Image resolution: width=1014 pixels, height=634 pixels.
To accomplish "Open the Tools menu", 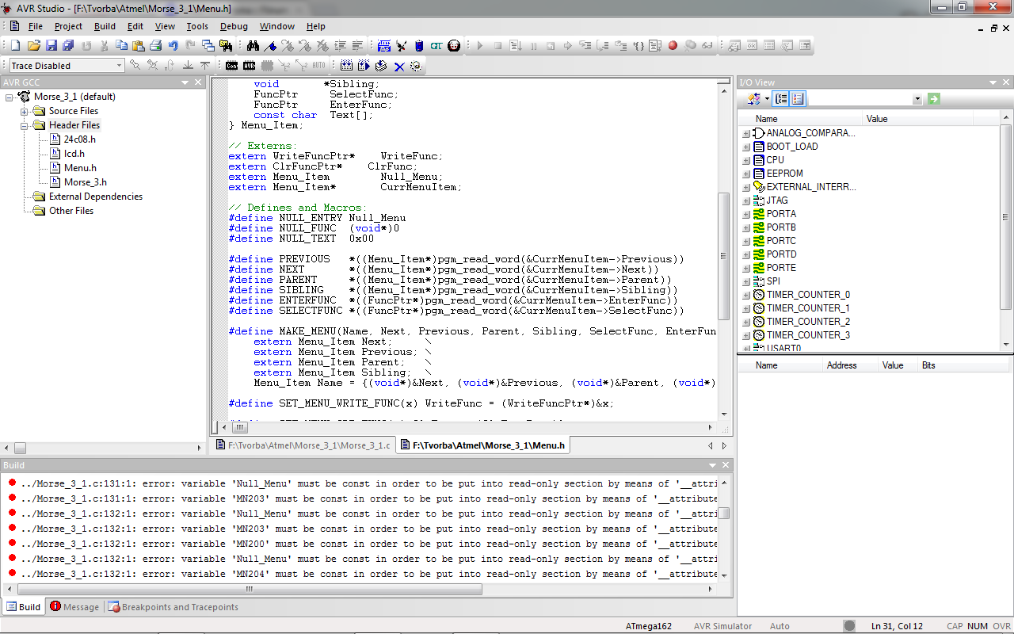I will tap(197, 26).
